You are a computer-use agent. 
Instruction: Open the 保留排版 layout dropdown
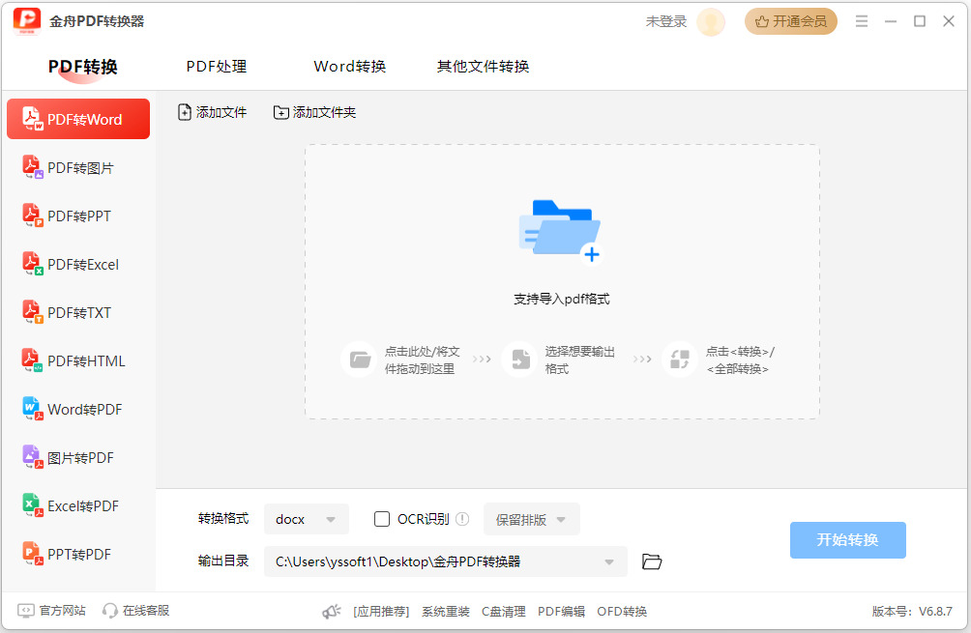[x=531, y=519]
